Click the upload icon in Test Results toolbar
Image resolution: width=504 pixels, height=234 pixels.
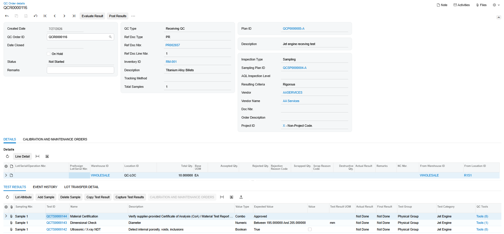pyautogui.click(x=241, y=197)
